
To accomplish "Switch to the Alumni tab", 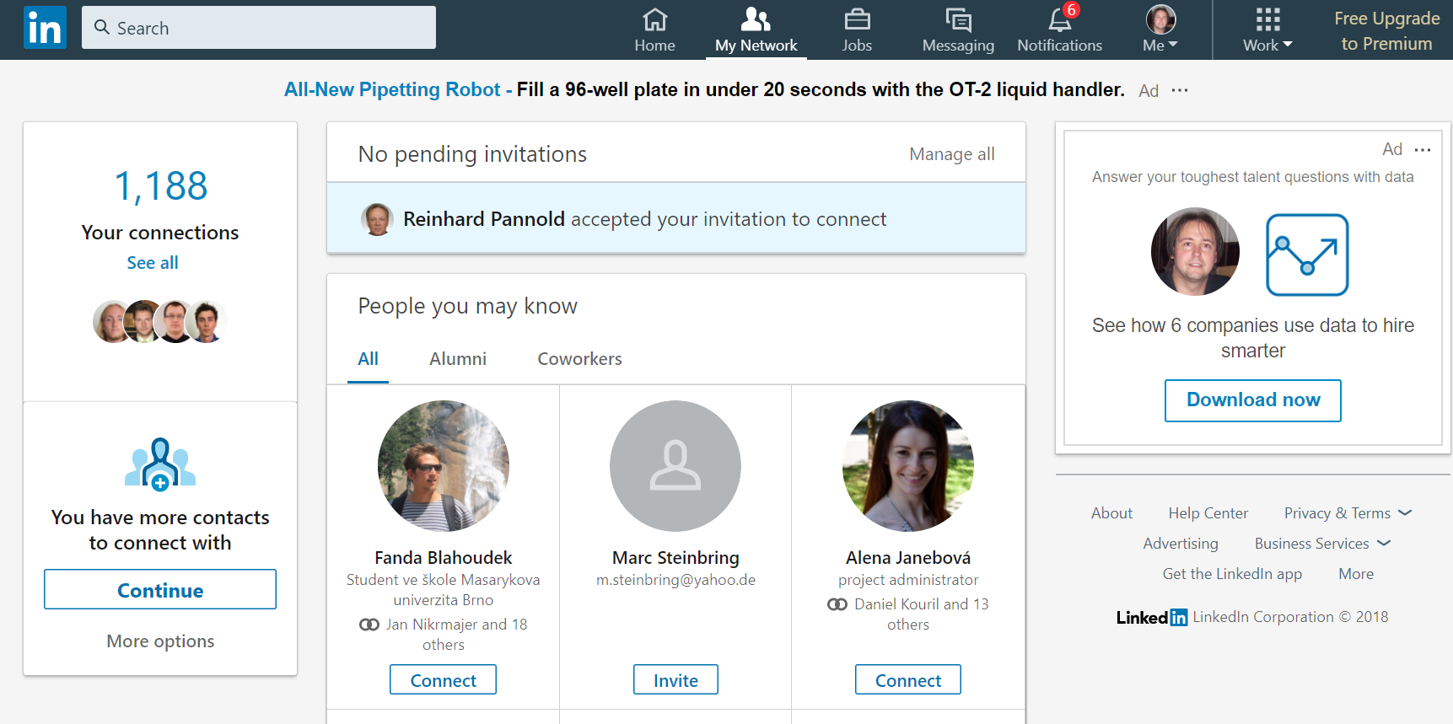I will point(458,359).
